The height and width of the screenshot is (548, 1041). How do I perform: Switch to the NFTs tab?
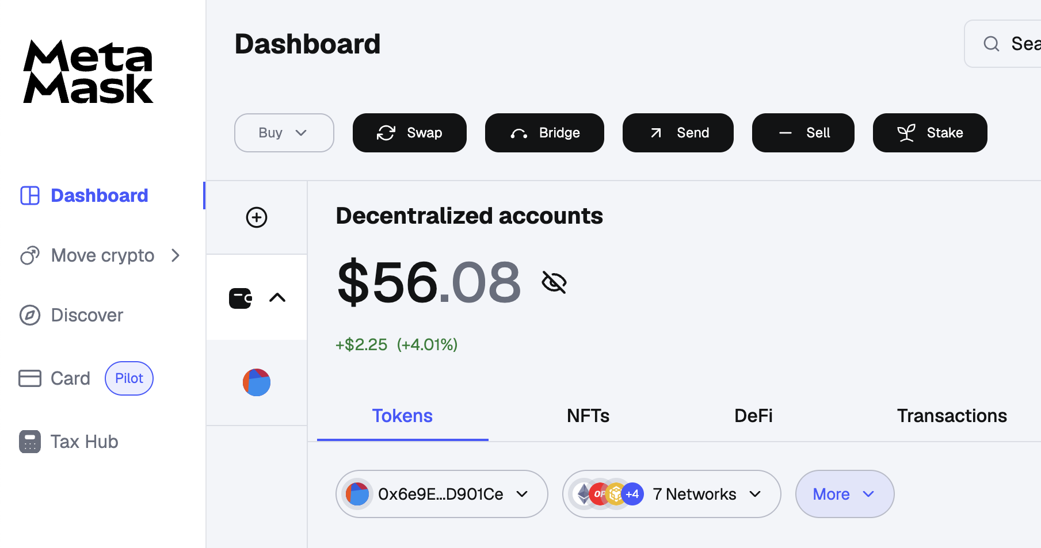(x=588, y=416)
